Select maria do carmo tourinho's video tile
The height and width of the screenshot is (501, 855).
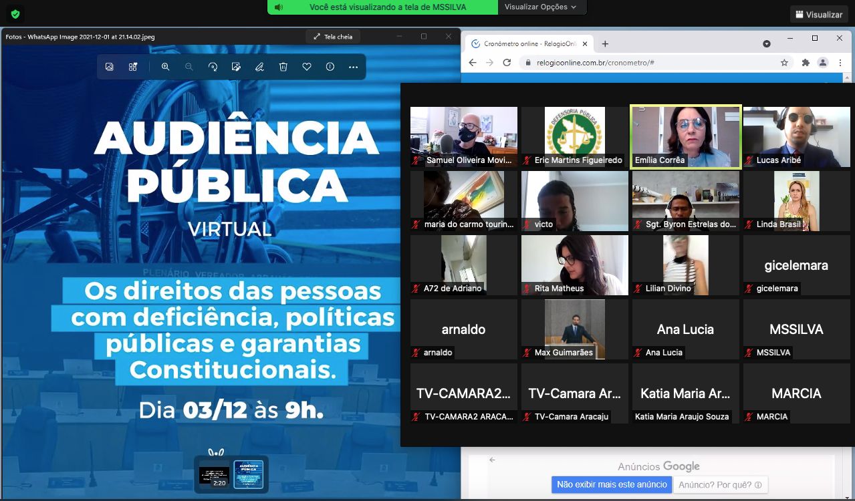point(464,201)
